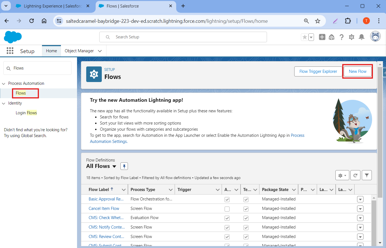The image size is (386, 248).
Task: Open user profile avatar menu
Action: pyautogui.click(x=375, y=36)
